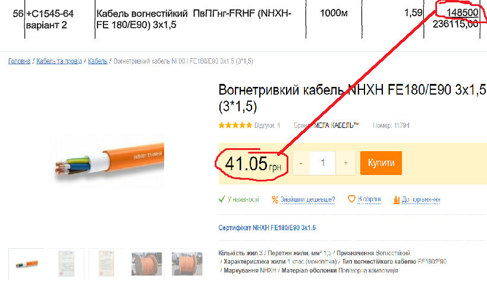Add product via В обрані link
Screen dimensions: 487x291
click(x=369, y=199)
